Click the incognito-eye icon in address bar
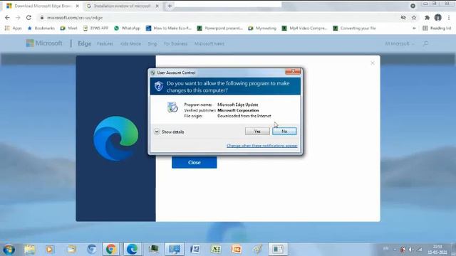This screenshot has width=456, height=256. point(403,18)
